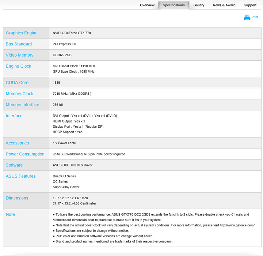Switch to the Overview tab
263x256 pixels.
[x=147, y=5]
